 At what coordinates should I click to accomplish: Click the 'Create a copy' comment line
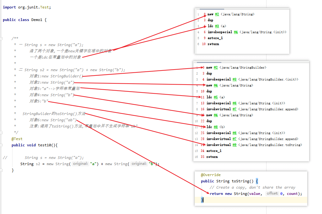[252, 187]
